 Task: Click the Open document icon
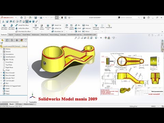pos(30,17)
